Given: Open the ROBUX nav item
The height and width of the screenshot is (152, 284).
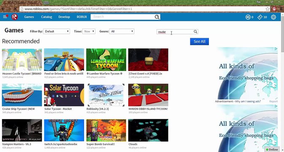Looking at the screenshot, I should coord(82,17).
